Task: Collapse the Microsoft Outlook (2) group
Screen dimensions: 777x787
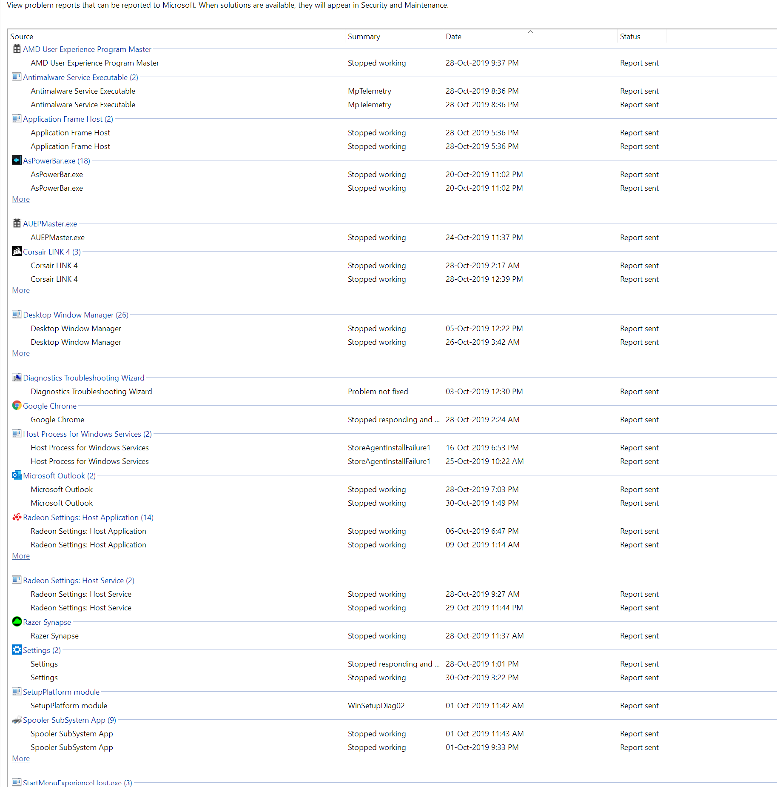Action: point(60,476)
